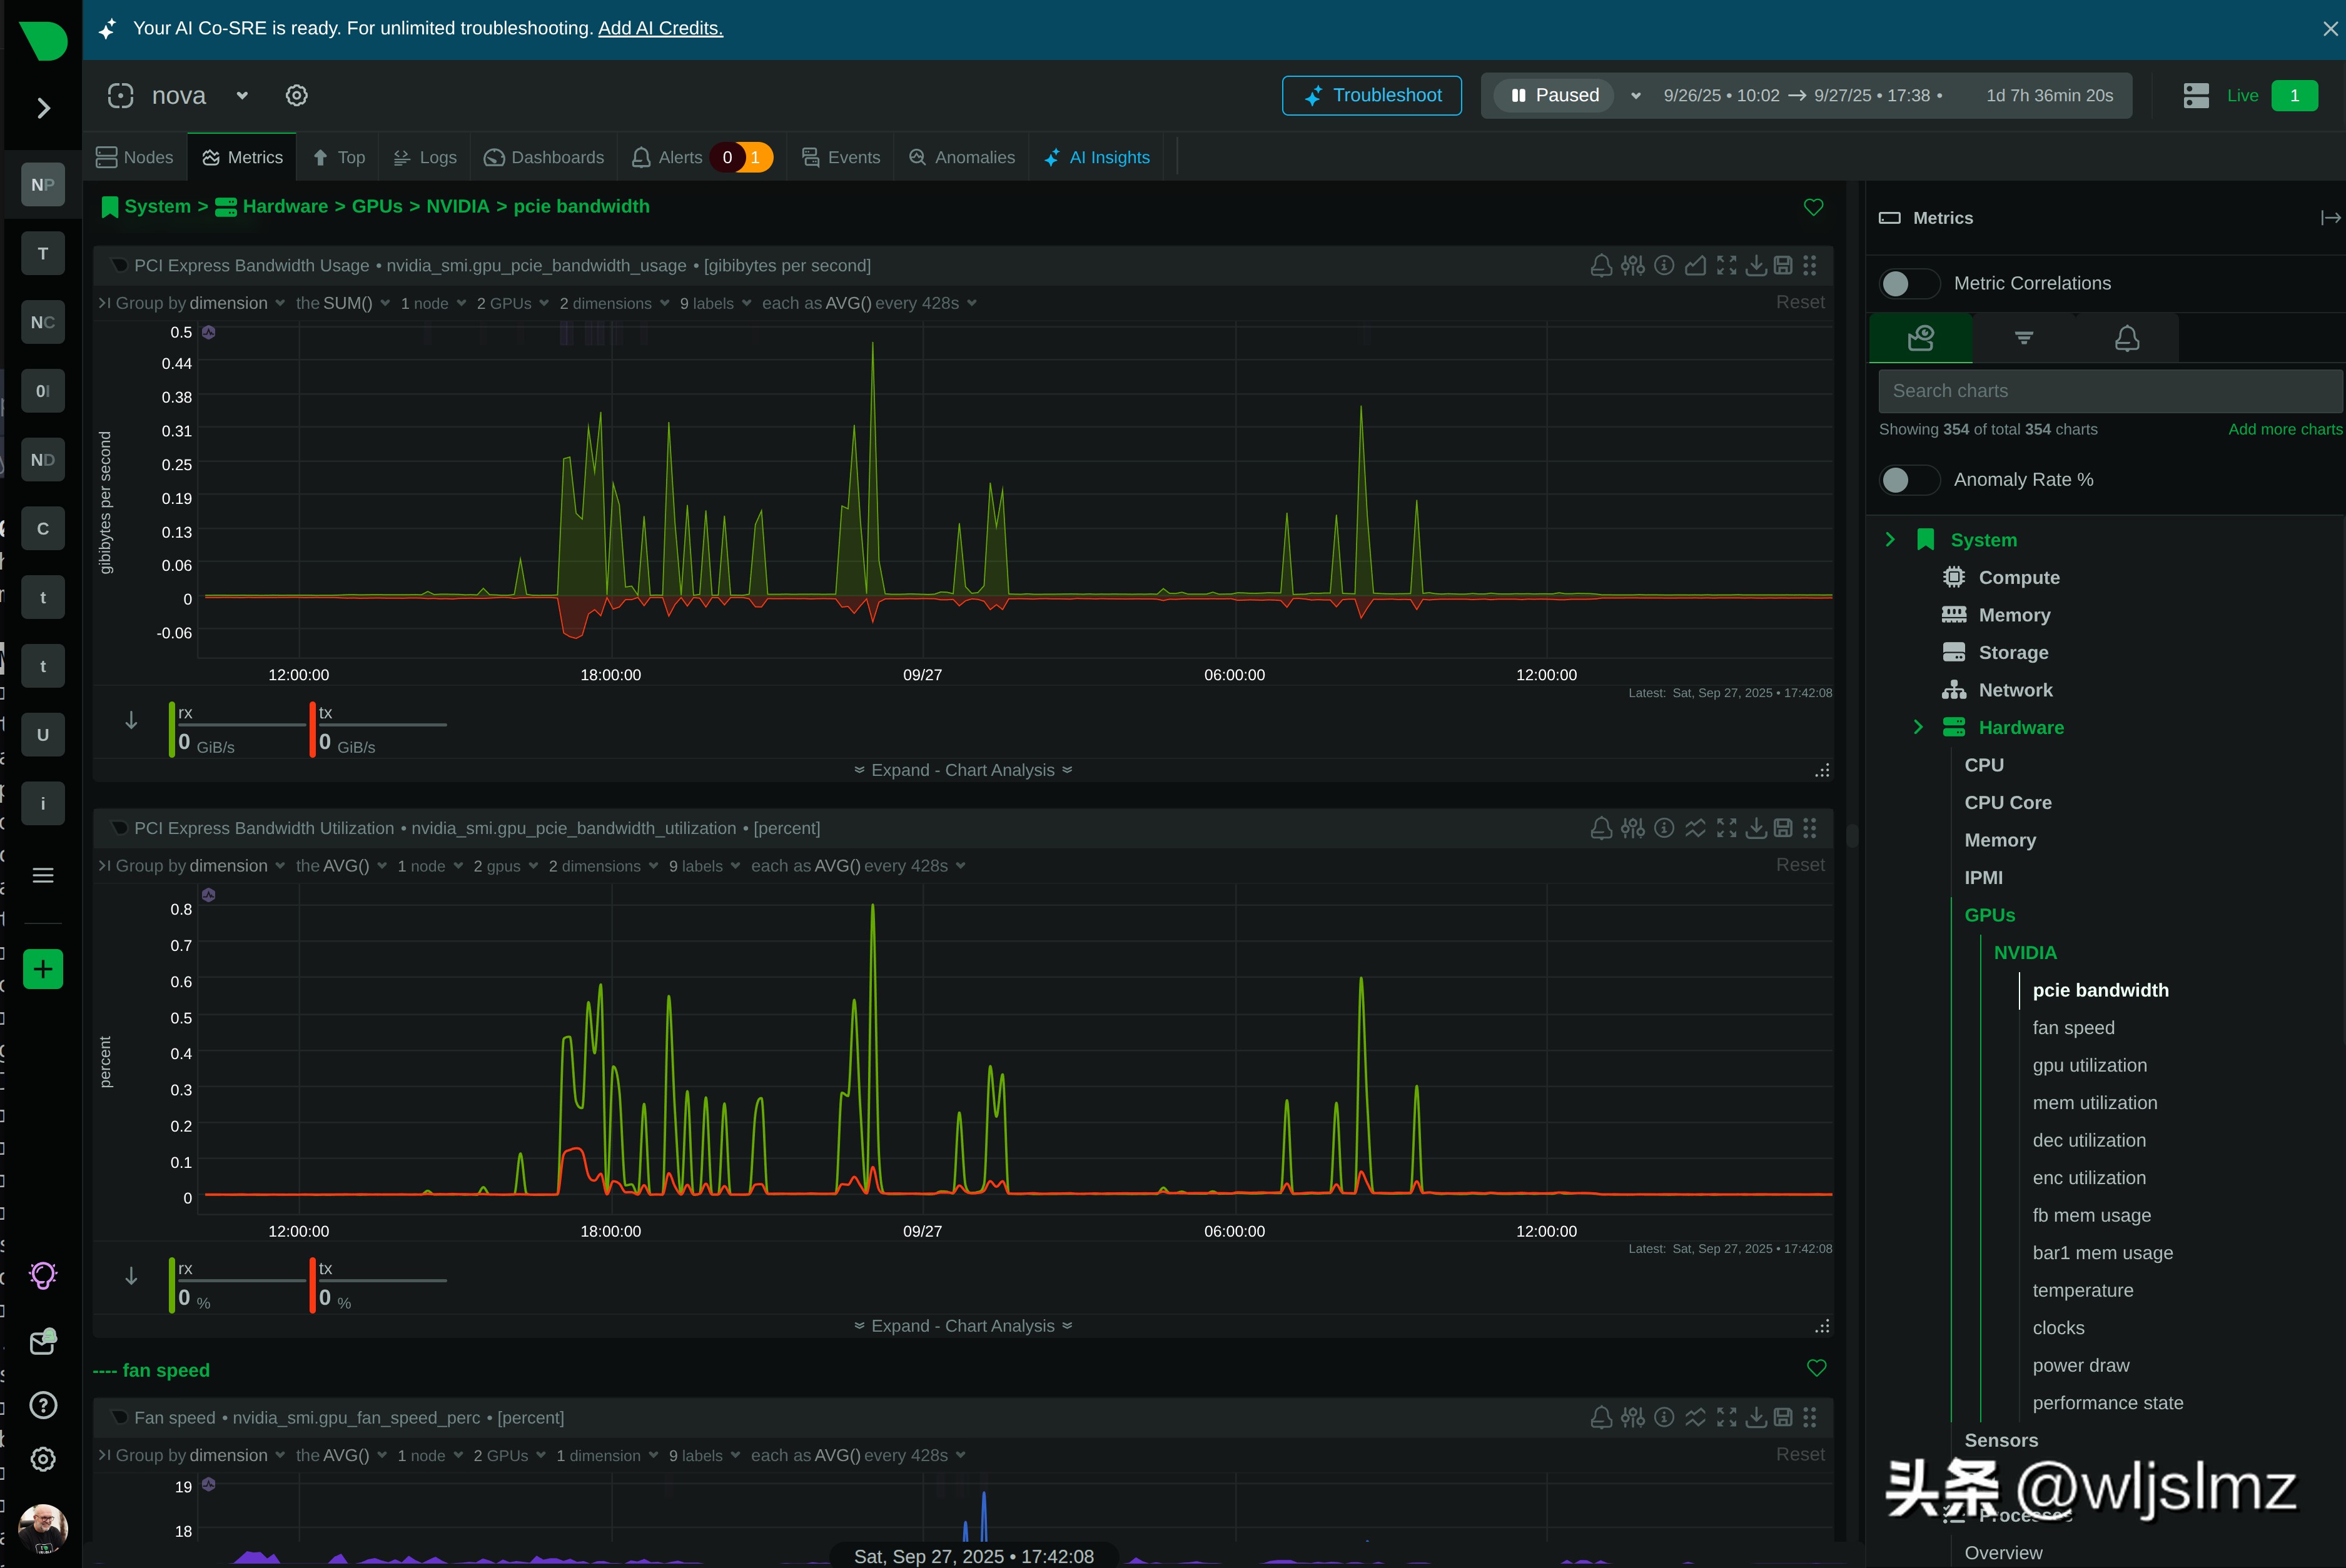Screen dimensions: 2346x1568
Task: Expand Chart Analysis under Bandwidth Utilization chart
Action: pyautogui.click(x=963, y=1326)
